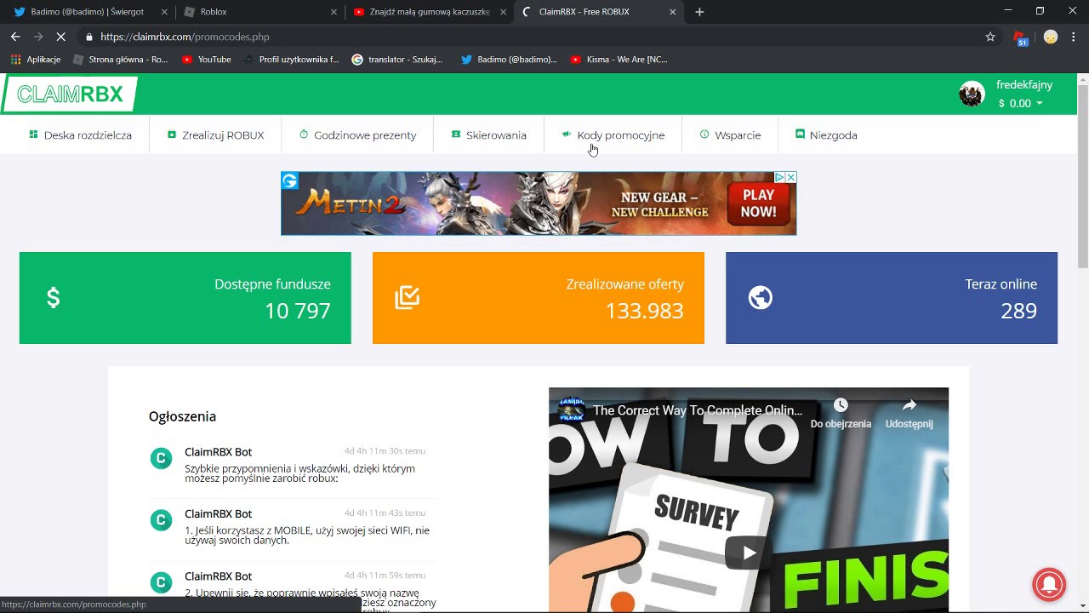The image size is (1089, 613).
Task: Stop loading the page with X button
Action: coord(60,37)
